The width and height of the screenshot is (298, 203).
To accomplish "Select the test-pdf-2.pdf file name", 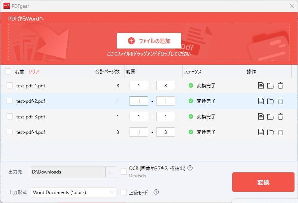I will click(31, 101).
